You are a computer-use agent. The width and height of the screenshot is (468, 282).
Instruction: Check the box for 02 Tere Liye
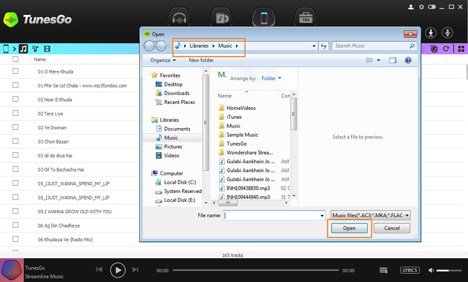[x=15, y=113]
